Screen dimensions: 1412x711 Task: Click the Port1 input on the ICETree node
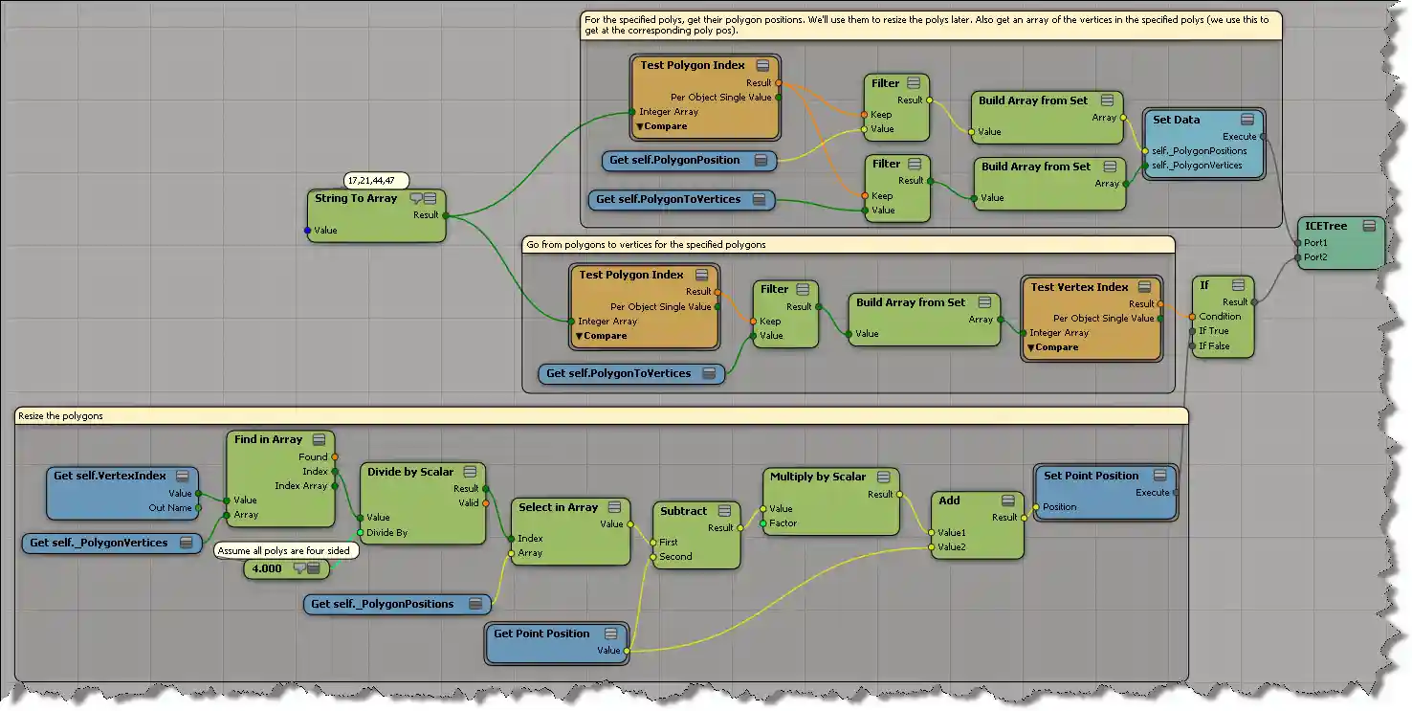[1298, 243]
